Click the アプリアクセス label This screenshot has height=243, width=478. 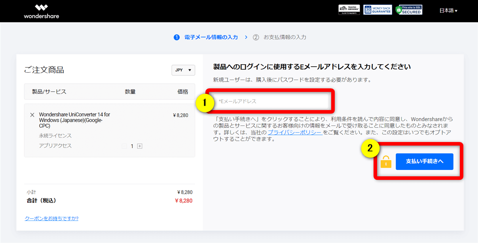tap(55, 146)
